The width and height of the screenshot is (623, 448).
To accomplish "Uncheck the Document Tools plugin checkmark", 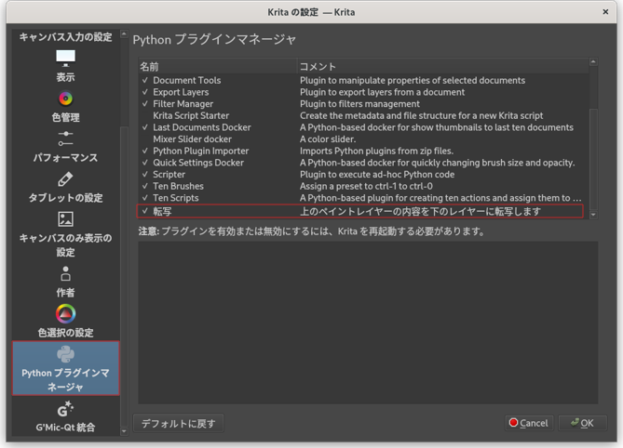I will [x=145, y=80].
